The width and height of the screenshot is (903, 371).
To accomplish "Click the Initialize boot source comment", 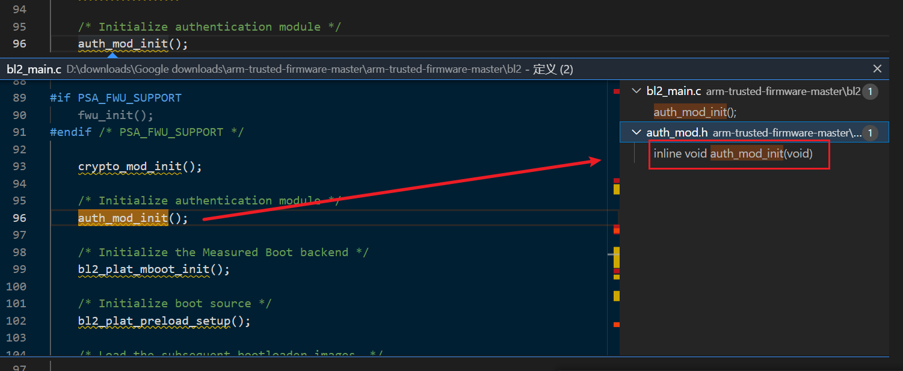I will point(174,304).
